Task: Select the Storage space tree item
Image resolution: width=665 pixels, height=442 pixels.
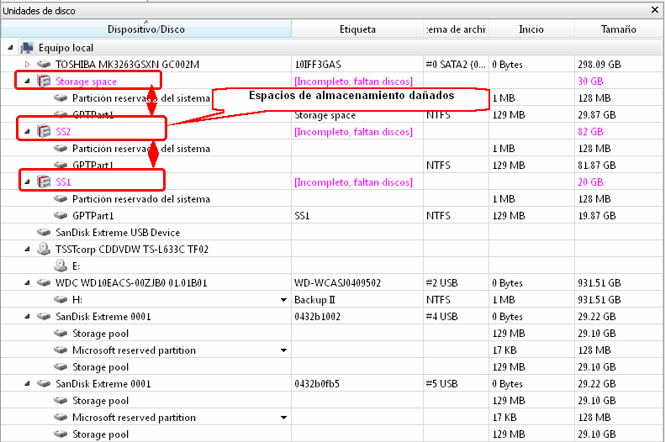Action: (x=86, y=82)
